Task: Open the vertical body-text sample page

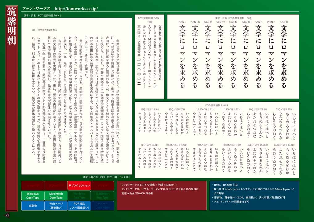Action: tap(76, 96)
